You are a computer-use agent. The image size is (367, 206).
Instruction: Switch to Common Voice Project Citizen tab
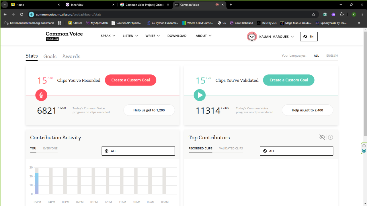click(145, 5)
